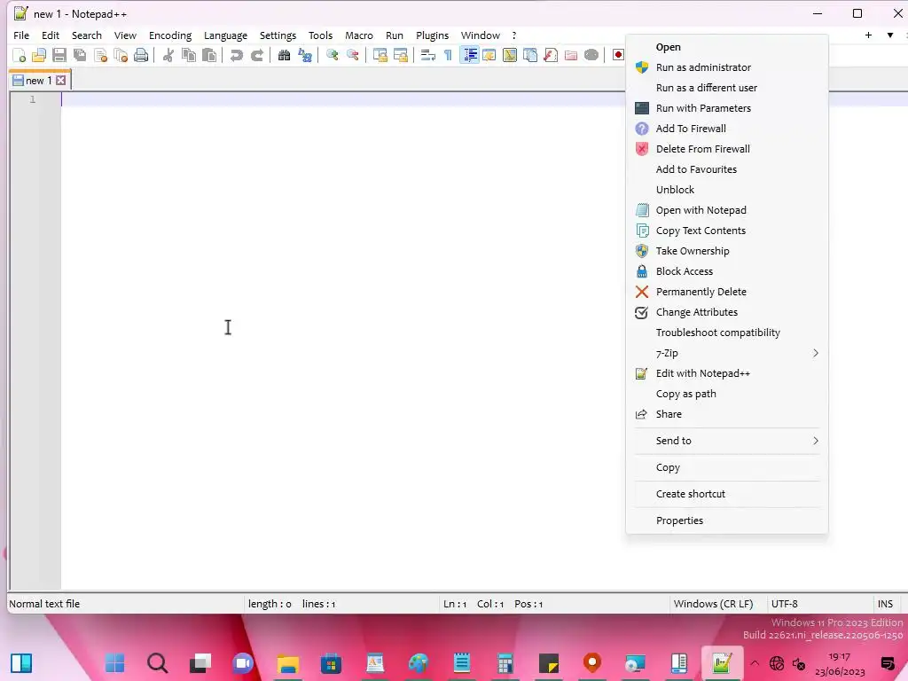Image resolution: width=908 pixels, height=681 pixels.
Task: Click the Replace toolbar icon
Action: pyautogui.click(x=305, y=56)
